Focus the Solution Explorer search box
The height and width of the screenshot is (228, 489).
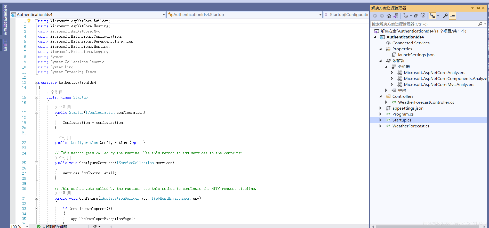pyautogui.click(x=424, y=24)
